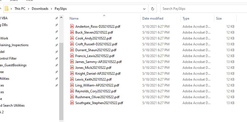Refresh the PaySlips folder view
Viewport: 247px width, 122px height.
click(x=152, y=9)
